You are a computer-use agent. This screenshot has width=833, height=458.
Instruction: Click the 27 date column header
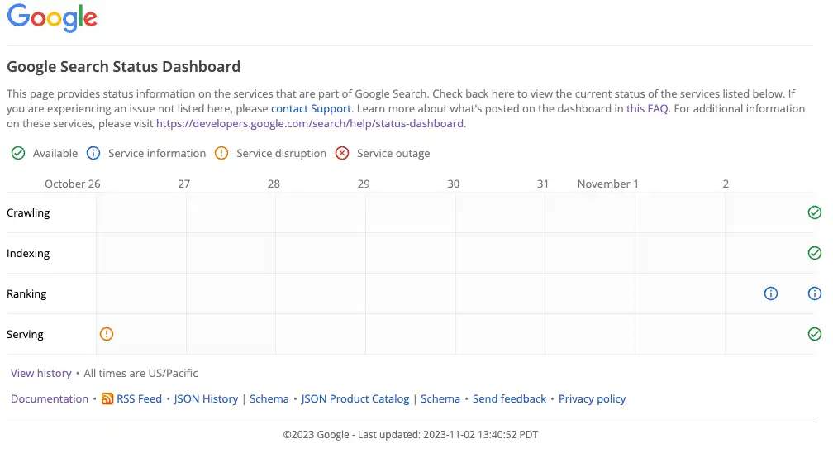pos(183,184)
